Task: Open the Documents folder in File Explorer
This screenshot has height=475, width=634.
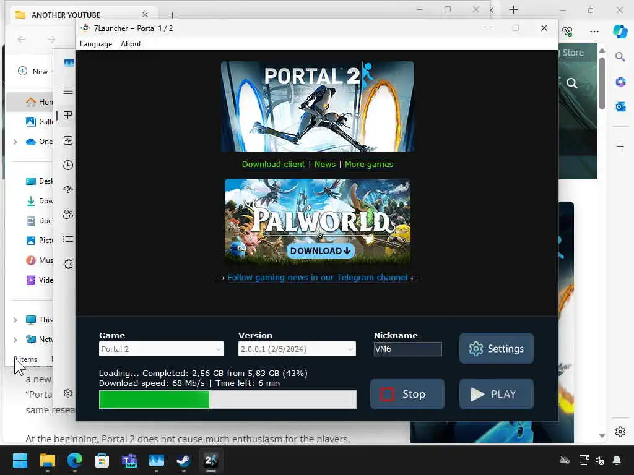Action: tap(40, 221)
